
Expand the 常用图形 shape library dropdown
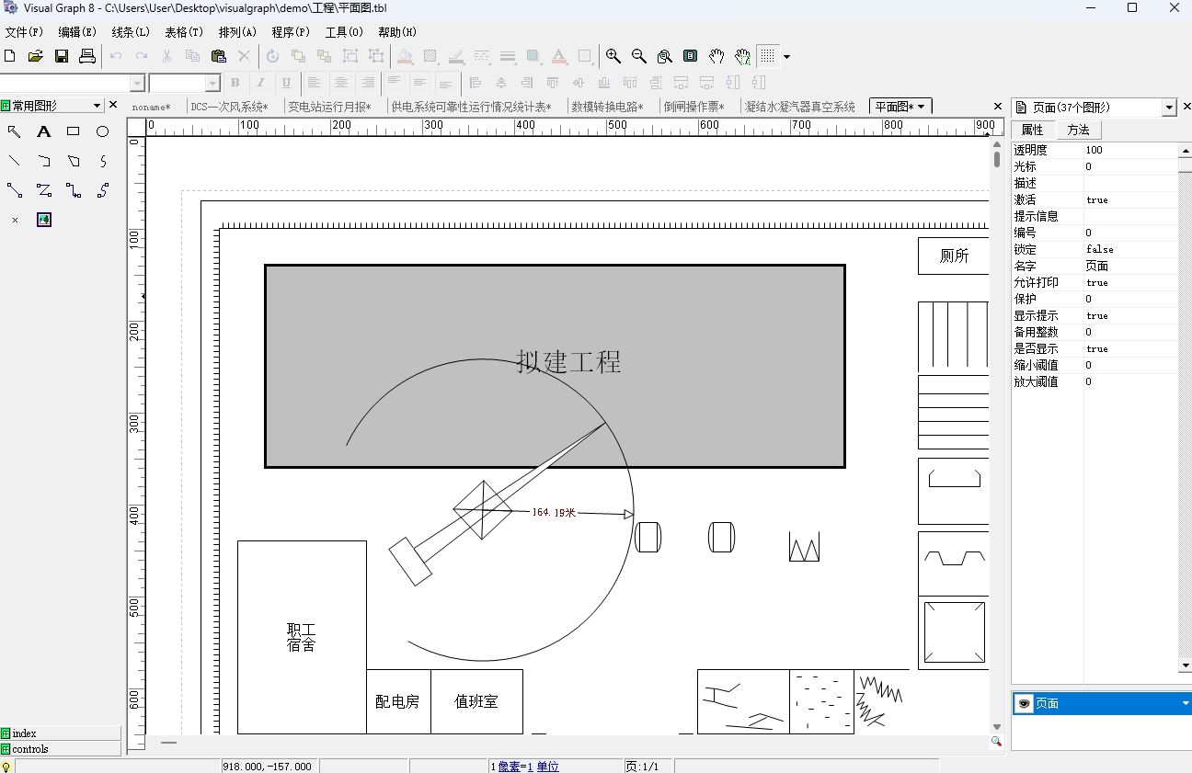(x=97, y=106)
